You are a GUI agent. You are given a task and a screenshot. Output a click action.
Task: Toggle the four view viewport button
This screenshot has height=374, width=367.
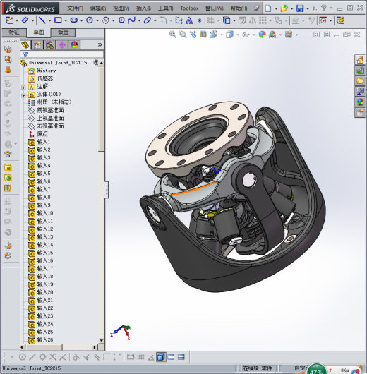pos(181,357)
